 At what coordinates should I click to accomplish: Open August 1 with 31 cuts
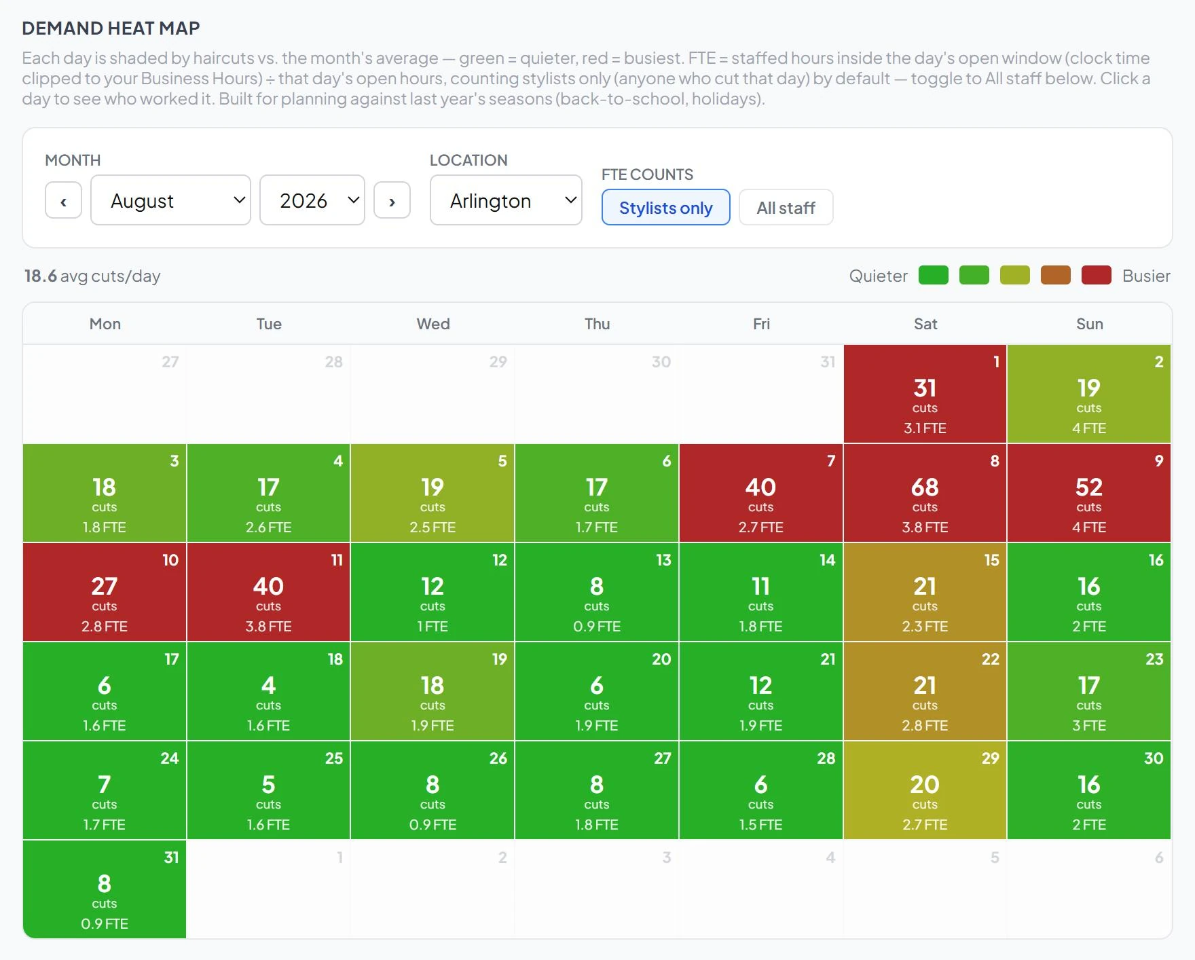pyautogui.click(x=925, y=394)
